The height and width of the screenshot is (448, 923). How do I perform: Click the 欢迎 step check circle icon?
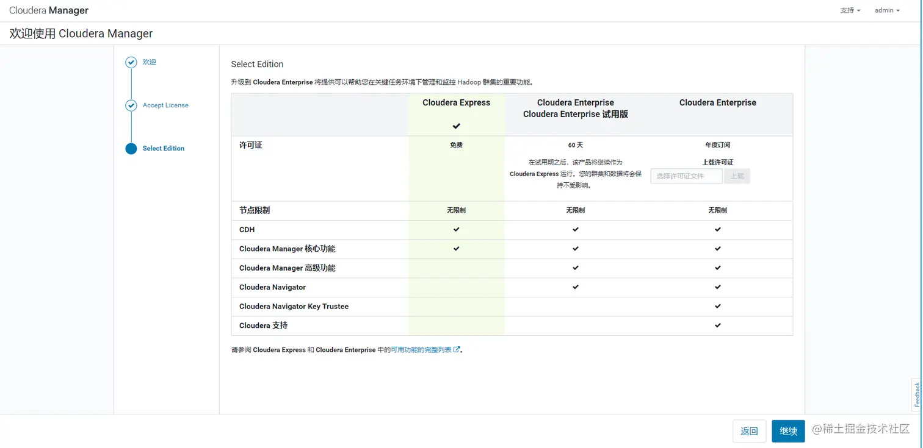[x=131, y=62]
